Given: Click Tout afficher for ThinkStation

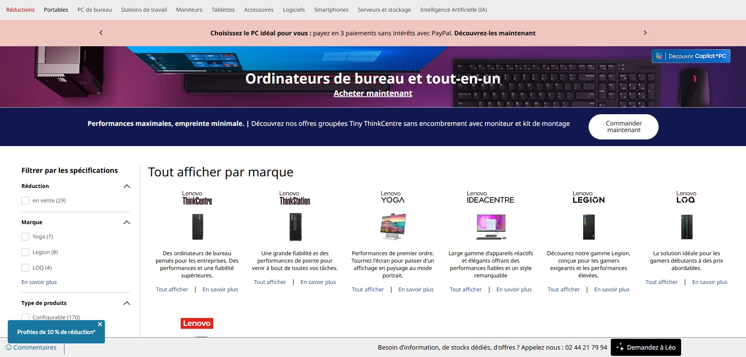Looking at the screenshot, I should pyautogui.click(x=270, y=282).
